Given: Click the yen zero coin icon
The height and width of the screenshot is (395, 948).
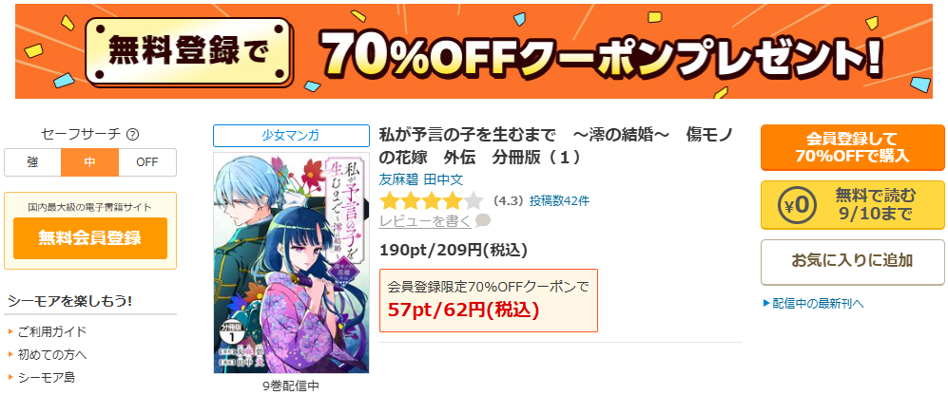Looking at the screenshot, I should click(x=797, y=205).
